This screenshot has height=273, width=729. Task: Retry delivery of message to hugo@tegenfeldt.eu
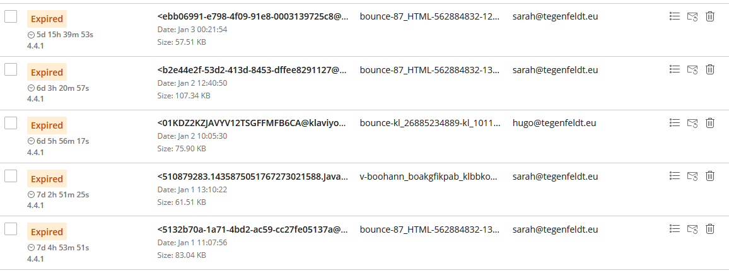[x=692, y=123]
